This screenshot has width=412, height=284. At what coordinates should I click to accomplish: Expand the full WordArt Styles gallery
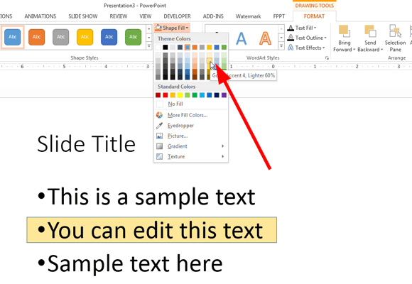(x=281, y=46)
